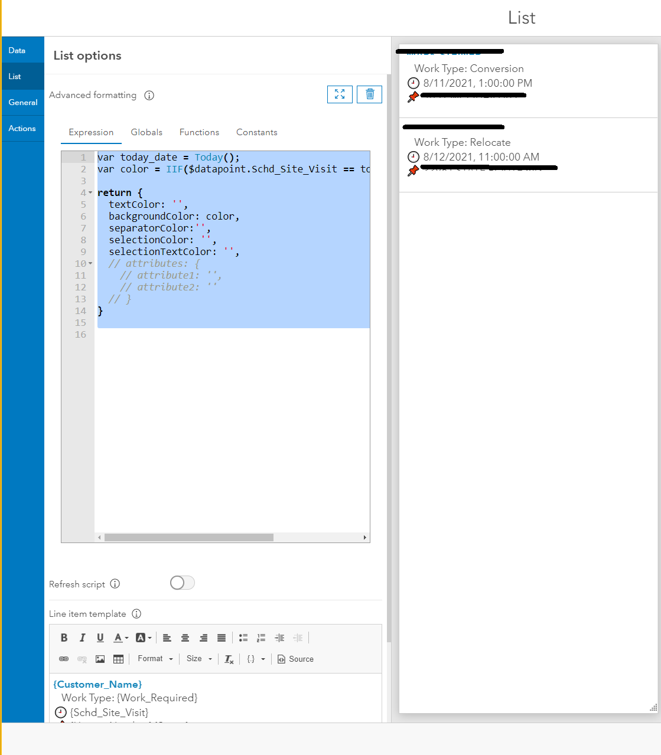Open the Constants tab

click(x=256, y=132)
